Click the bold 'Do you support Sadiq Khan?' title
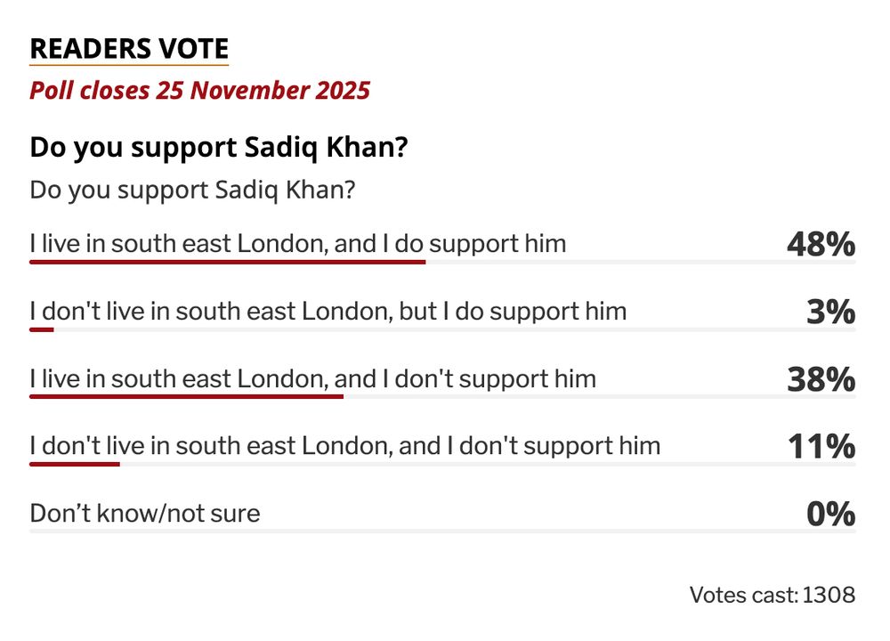Image resolution: width=890 pixels, height=641 pixels. 219,148
